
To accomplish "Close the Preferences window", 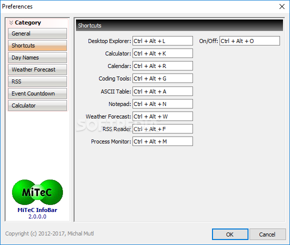I will click(x=282, y=6).
